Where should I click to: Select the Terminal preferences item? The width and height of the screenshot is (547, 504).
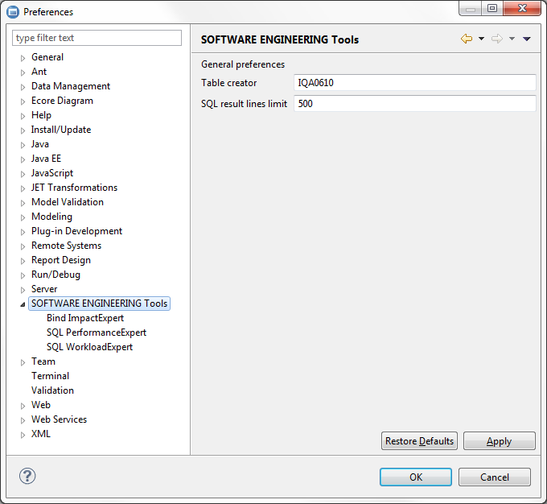click(50, 376)
